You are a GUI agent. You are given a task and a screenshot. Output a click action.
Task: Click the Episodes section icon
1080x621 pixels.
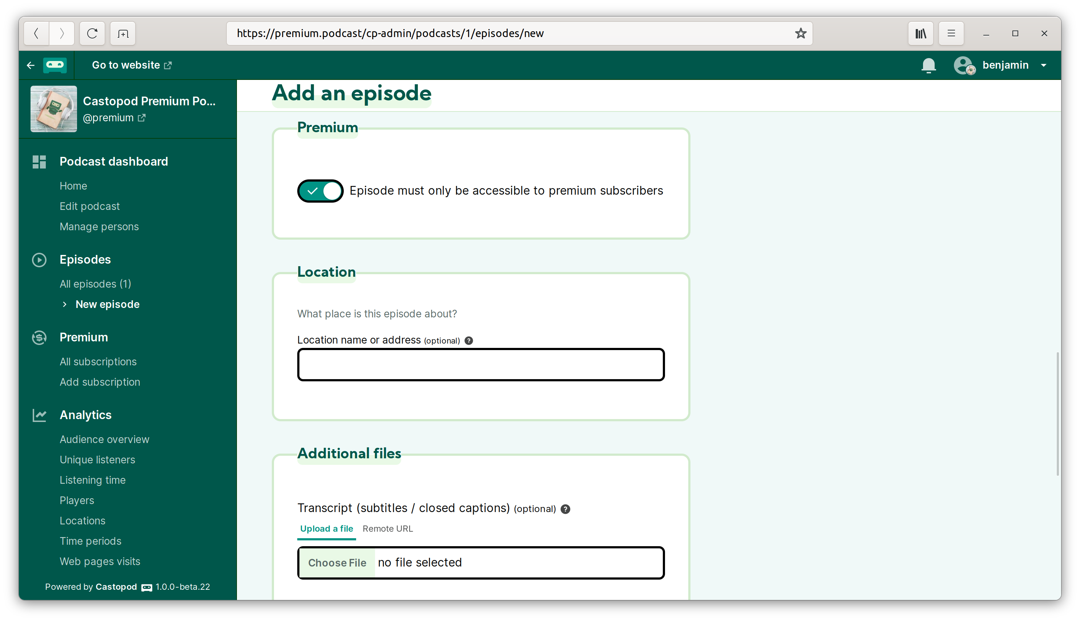tap(40, 259)
